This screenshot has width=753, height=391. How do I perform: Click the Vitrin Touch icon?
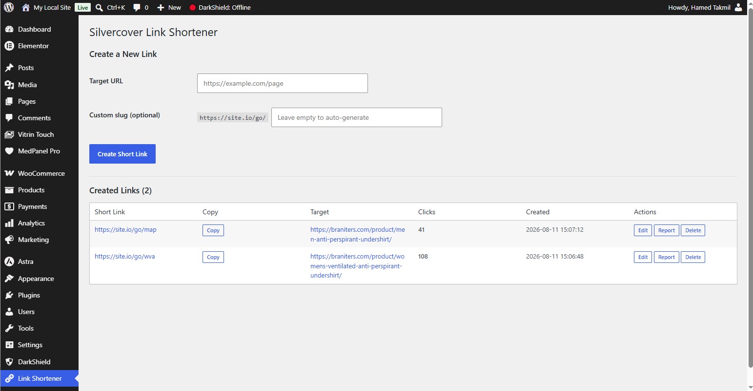pyautogui.click(x=9, y=134)
